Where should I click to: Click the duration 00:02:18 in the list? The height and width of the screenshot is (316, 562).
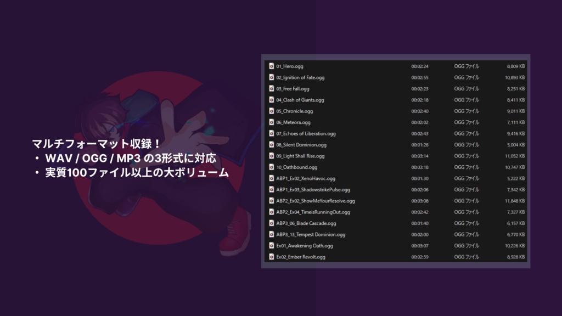420,100
